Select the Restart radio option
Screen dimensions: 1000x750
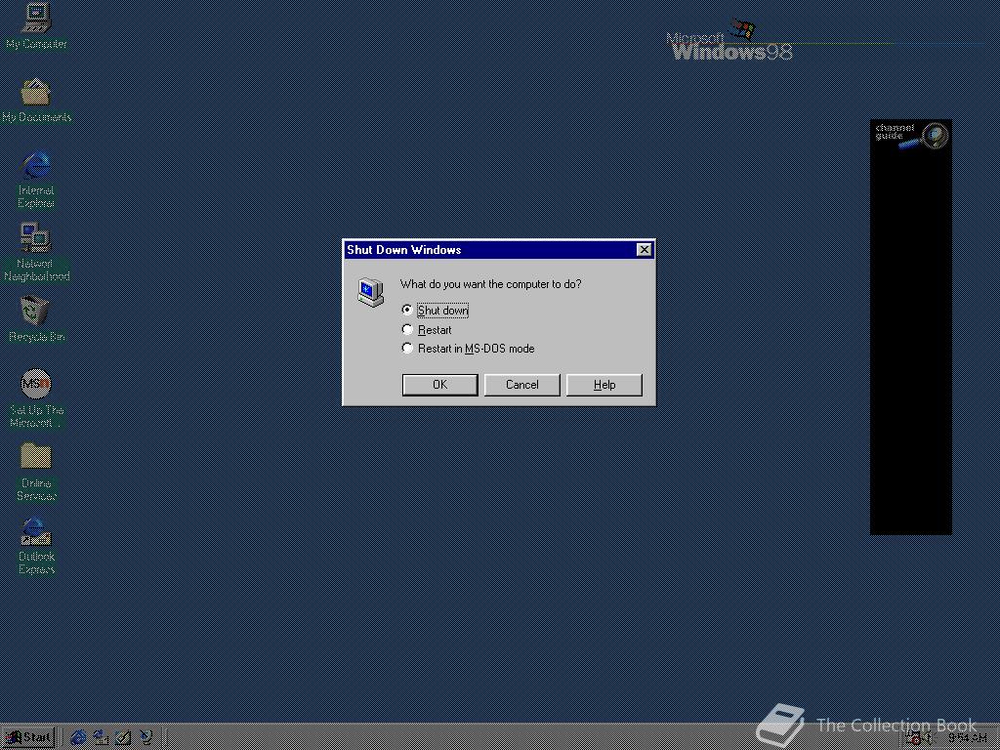tap(427, 330)
